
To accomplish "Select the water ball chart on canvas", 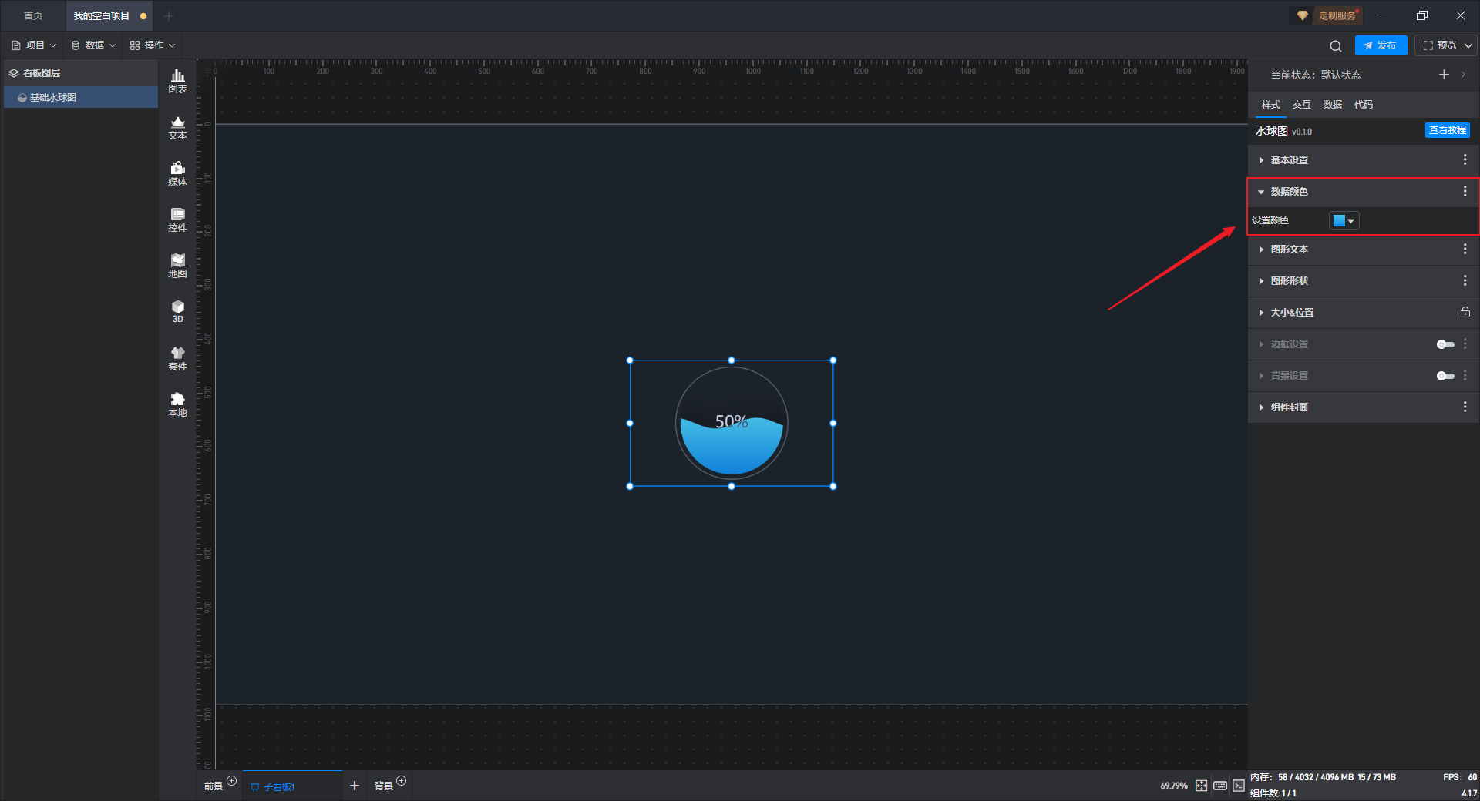I will 732,423.
